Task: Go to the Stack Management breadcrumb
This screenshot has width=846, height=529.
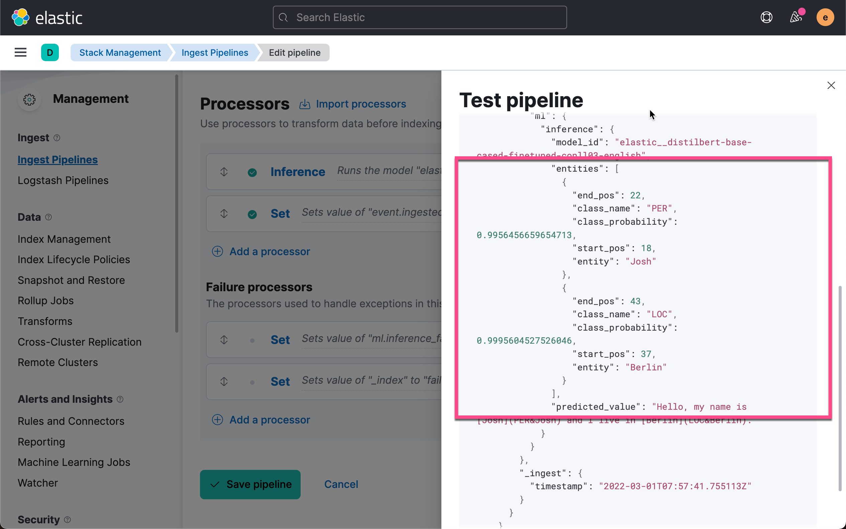Action: [120, 52]
